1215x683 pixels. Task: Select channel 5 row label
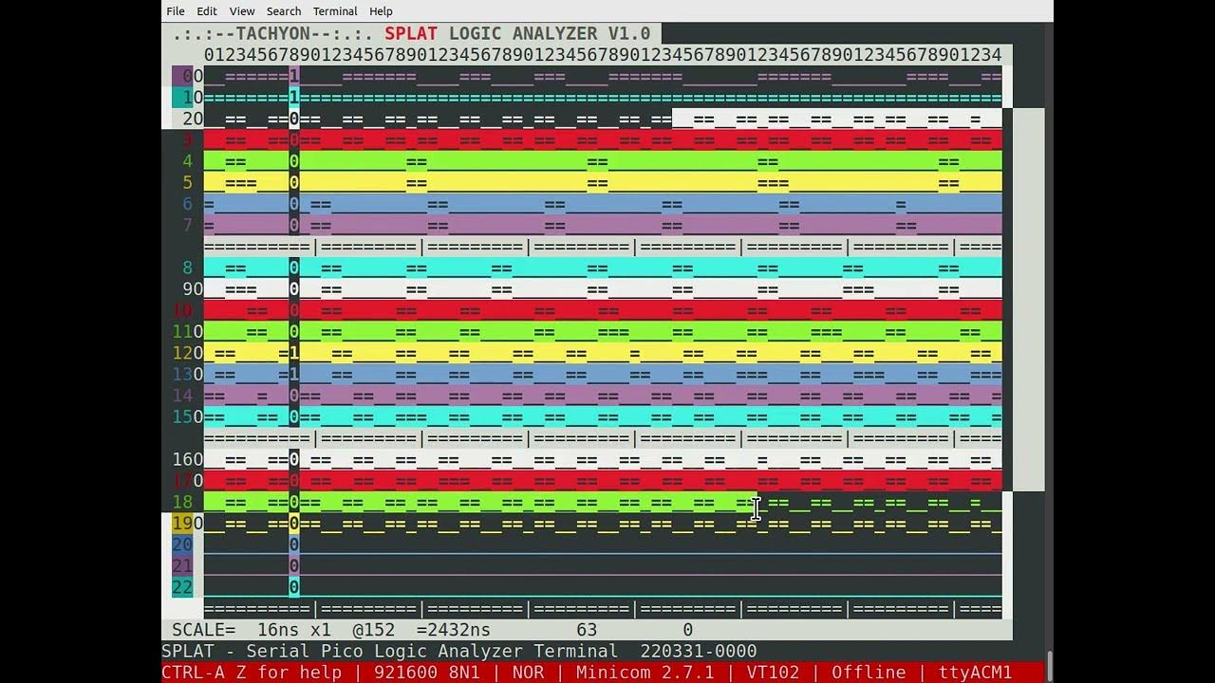point(188,182)
